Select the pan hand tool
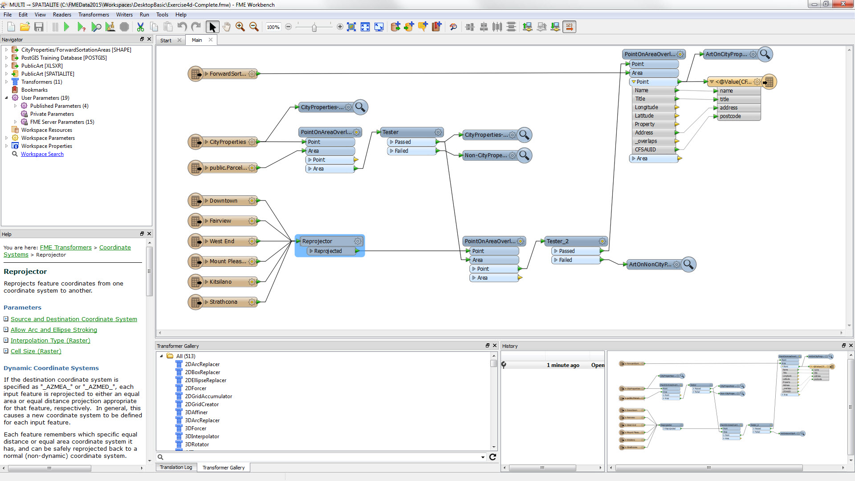 (227, 27)
